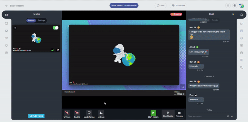Open the attendees group icon in right sidebar
248x122 pixels.
coord(241,45)
